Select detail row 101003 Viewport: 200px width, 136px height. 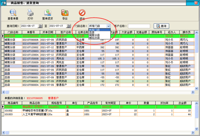click(97, 114)
